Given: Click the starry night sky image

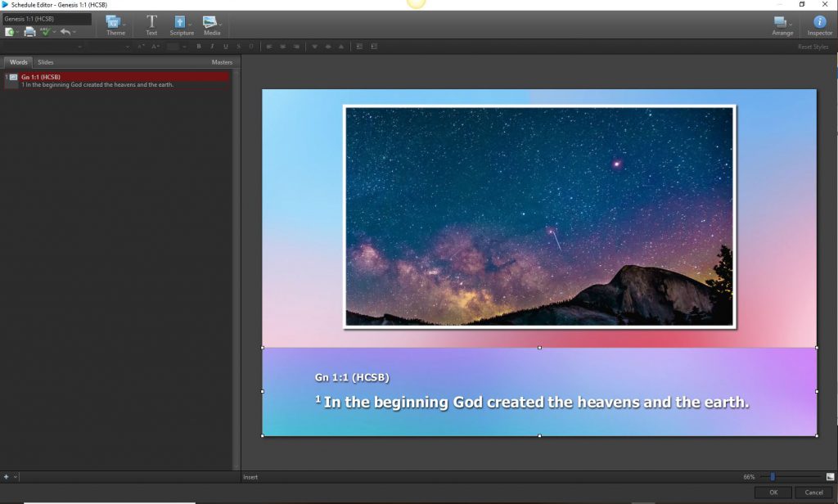Looking at the screenshot, I should [540, 217].
